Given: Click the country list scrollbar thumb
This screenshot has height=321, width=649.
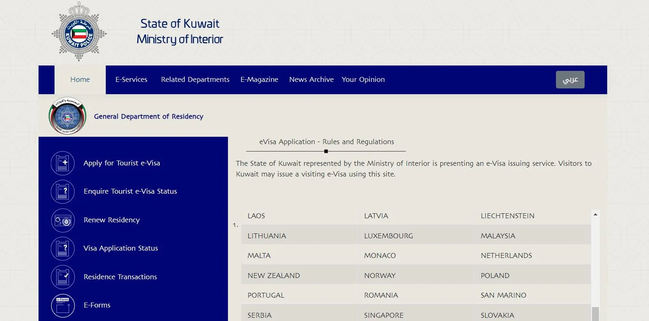Looking at the screenshot, I should click(595, 314).
